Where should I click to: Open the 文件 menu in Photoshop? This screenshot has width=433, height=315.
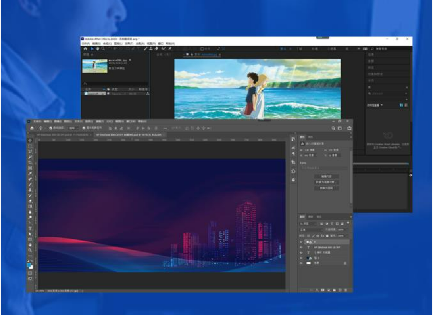37,122
